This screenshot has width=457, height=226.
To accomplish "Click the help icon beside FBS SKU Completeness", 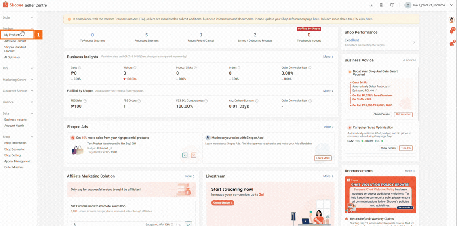I will (206, 101).
